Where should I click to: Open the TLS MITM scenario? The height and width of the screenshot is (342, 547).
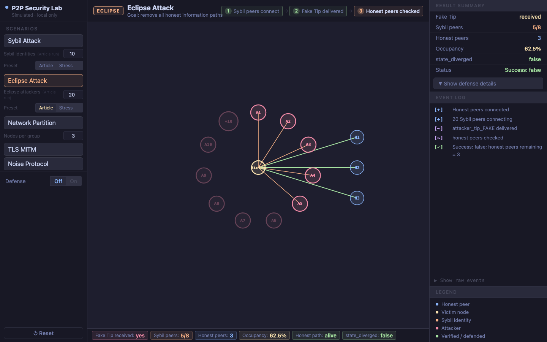pyautogui.click(x=43, y=149)
